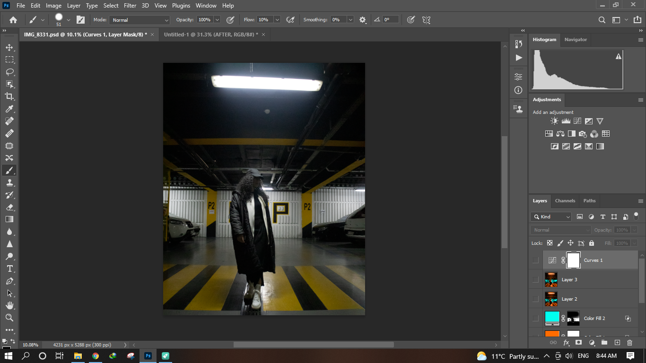Select the Pen tool
Screen dimensions: 646x363
(9, 281)
